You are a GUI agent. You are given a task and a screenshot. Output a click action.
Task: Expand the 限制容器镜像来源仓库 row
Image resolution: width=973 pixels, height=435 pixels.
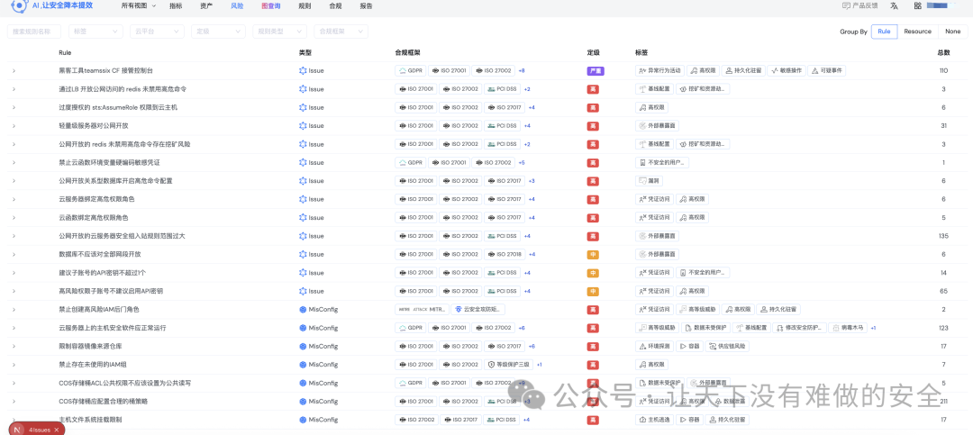14,346
